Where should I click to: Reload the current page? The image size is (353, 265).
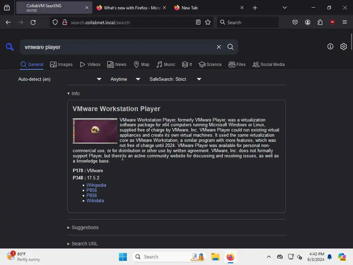pyautogui.click(x=33, y=22)
